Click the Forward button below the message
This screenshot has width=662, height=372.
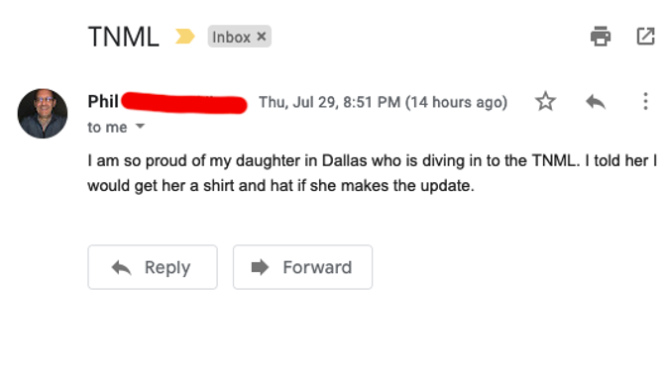click(x=302, y=267)
